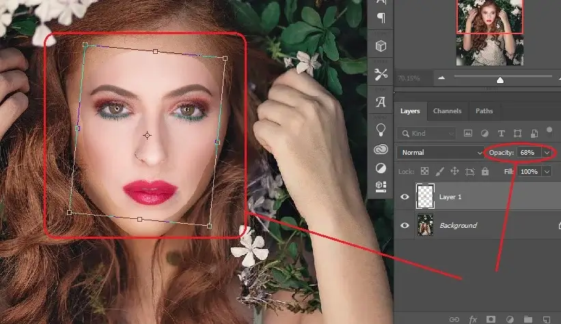Image resolution: width=561 pixels, height=324 pixels.
Task: Open the Fill slider dropdown arrow
Action: click(x=547, y=171)
